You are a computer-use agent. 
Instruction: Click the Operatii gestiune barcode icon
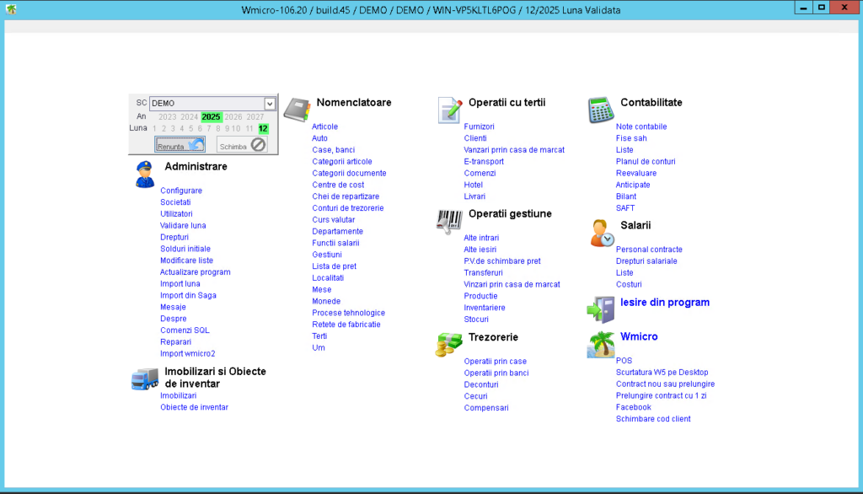[x=449, y=221]
